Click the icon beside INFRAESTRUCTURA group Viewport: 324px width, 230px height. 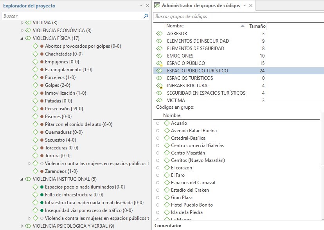pos(159,85)
